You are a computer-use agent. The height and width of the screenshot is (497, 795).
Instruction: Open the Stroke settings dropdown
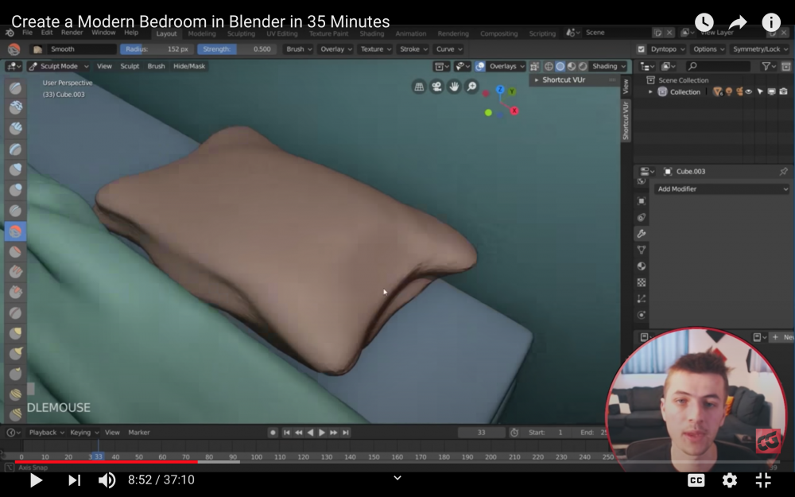click(x=413, y=49)
